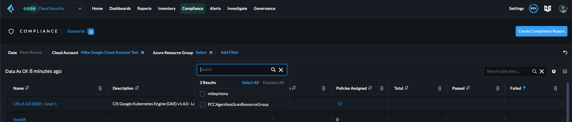Remove the Cloud Account filter
This screenshot has height=122, width=572.
point(143,53)
